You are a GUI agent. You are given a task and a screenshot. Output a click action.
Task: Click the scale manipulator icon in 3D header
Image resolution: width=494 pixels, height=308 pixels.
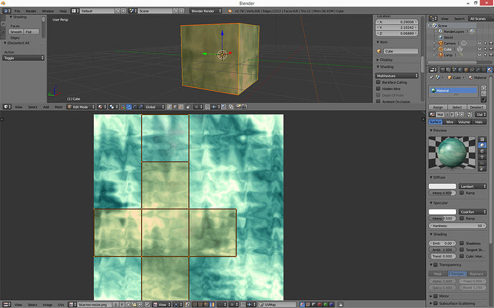tap(140, 107)
